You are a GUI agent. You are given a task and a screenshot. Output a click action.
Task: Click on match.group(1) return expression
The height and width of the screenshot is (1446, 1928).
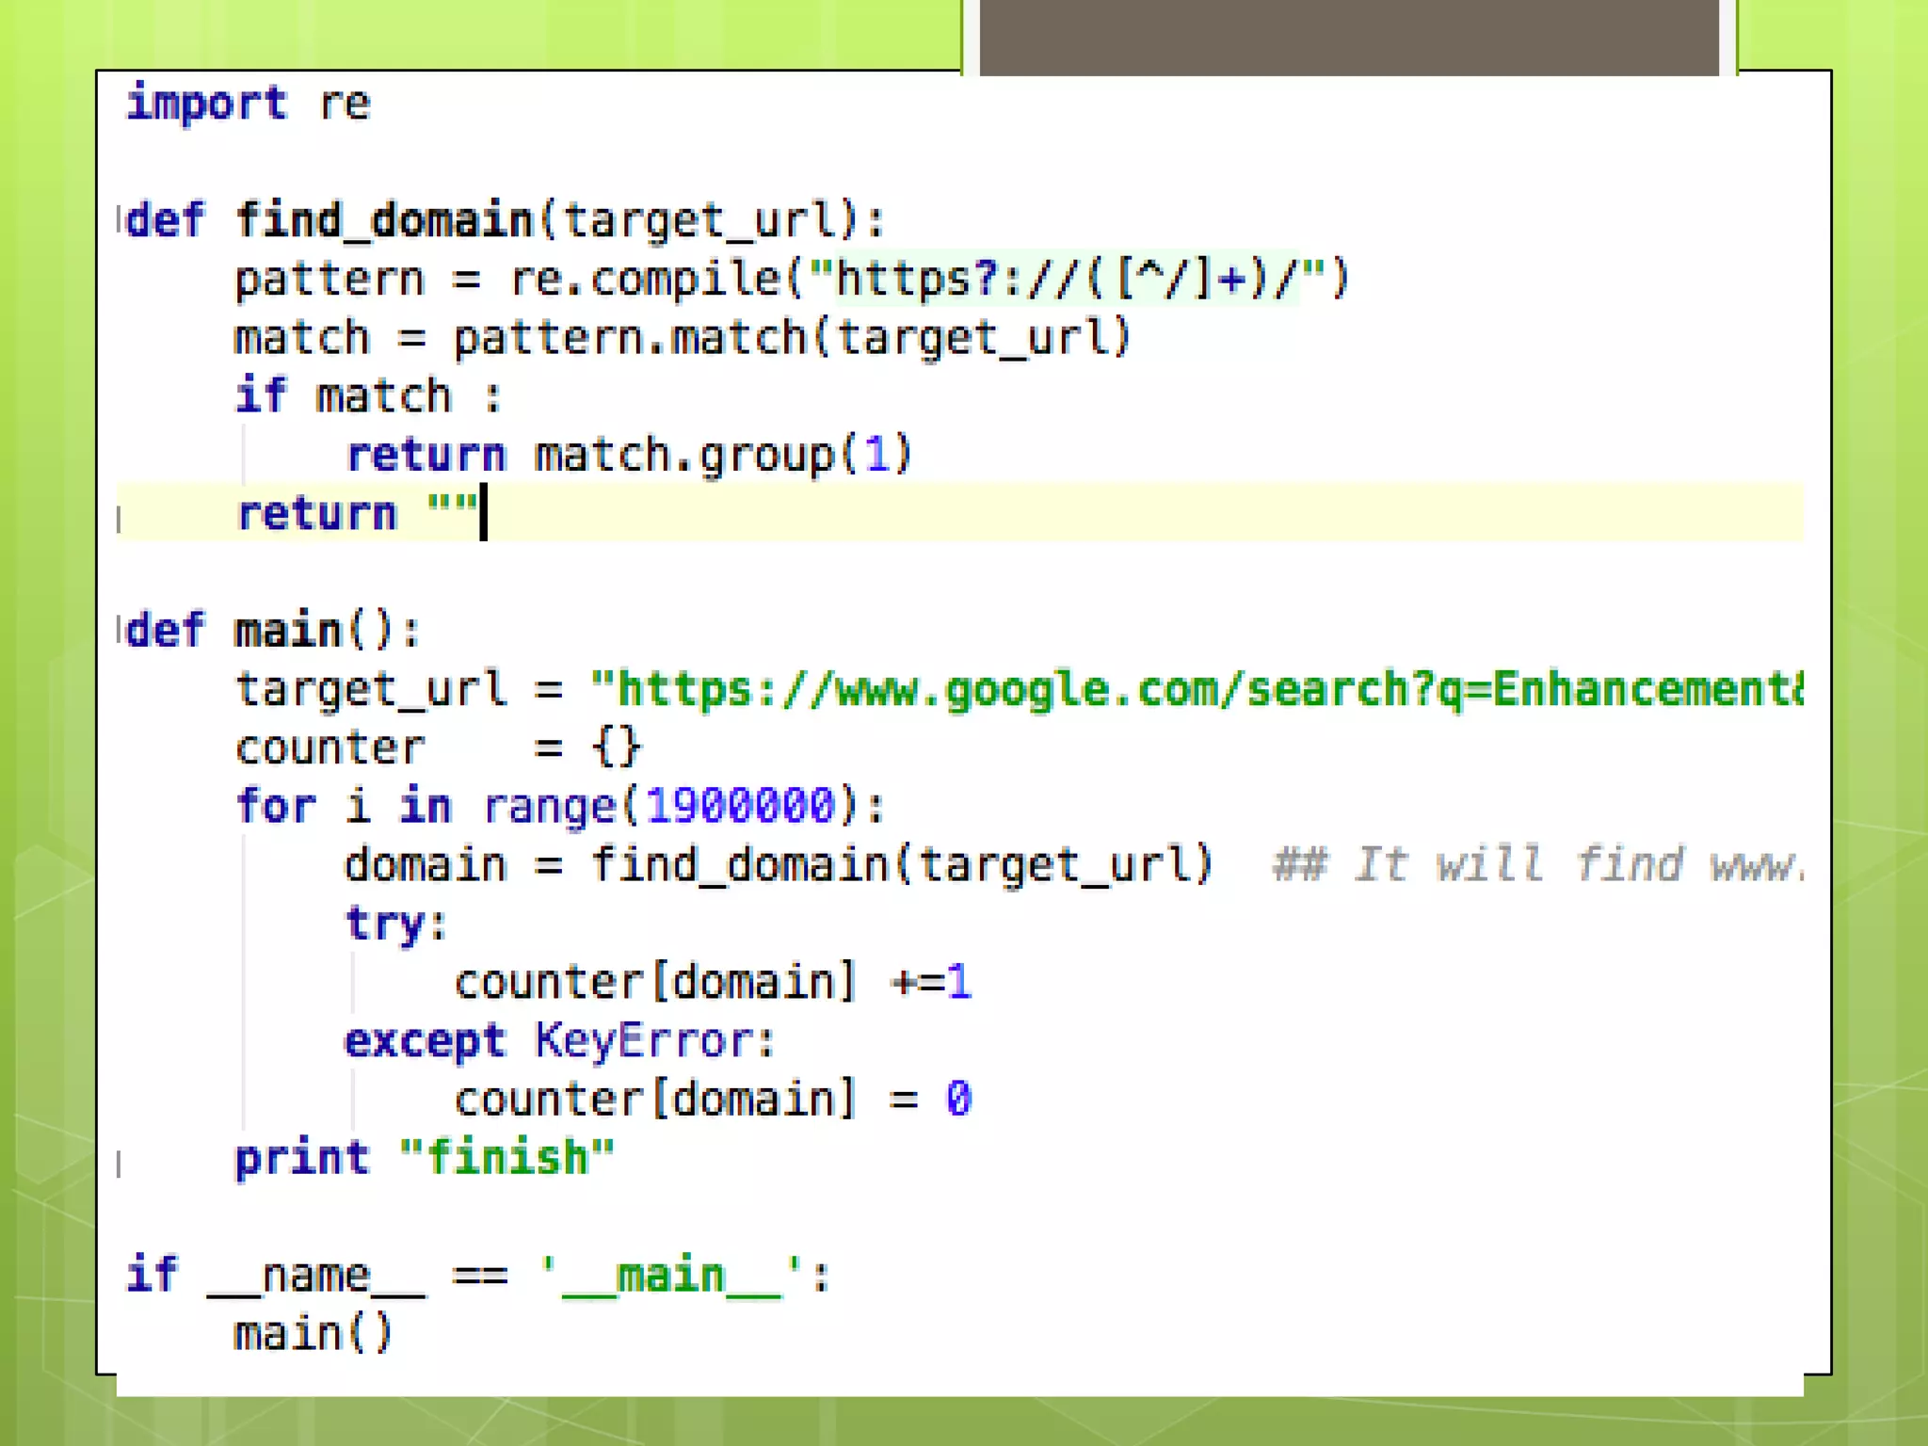point(723,456)
